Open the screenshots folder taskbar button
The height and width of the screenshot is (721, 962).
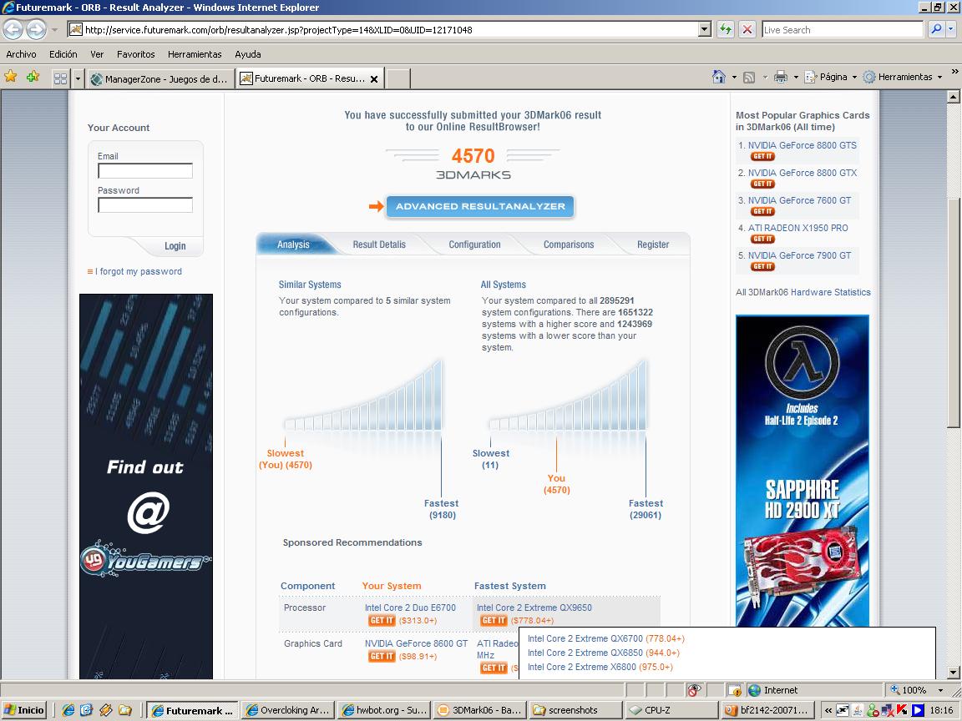tap(575, 710)
